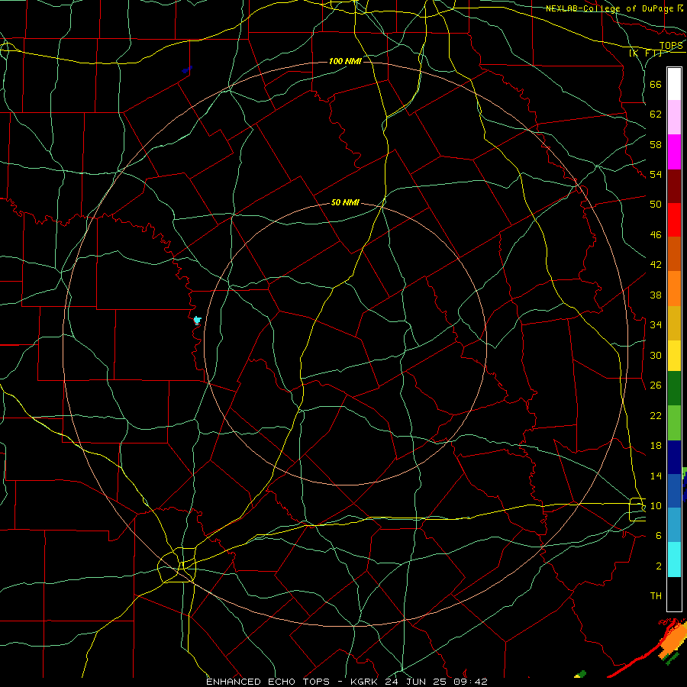Pick the gold legend swatch
The width and height of the screenshot is (687, 687).
(x=674, y=323)
